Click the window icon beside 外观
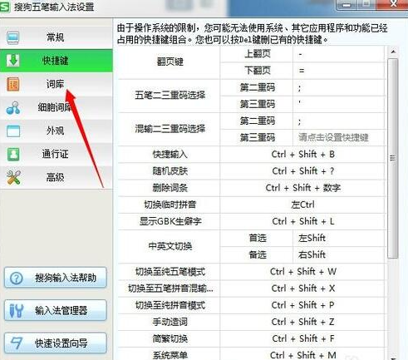408x360 pixels. click(13, 131)
